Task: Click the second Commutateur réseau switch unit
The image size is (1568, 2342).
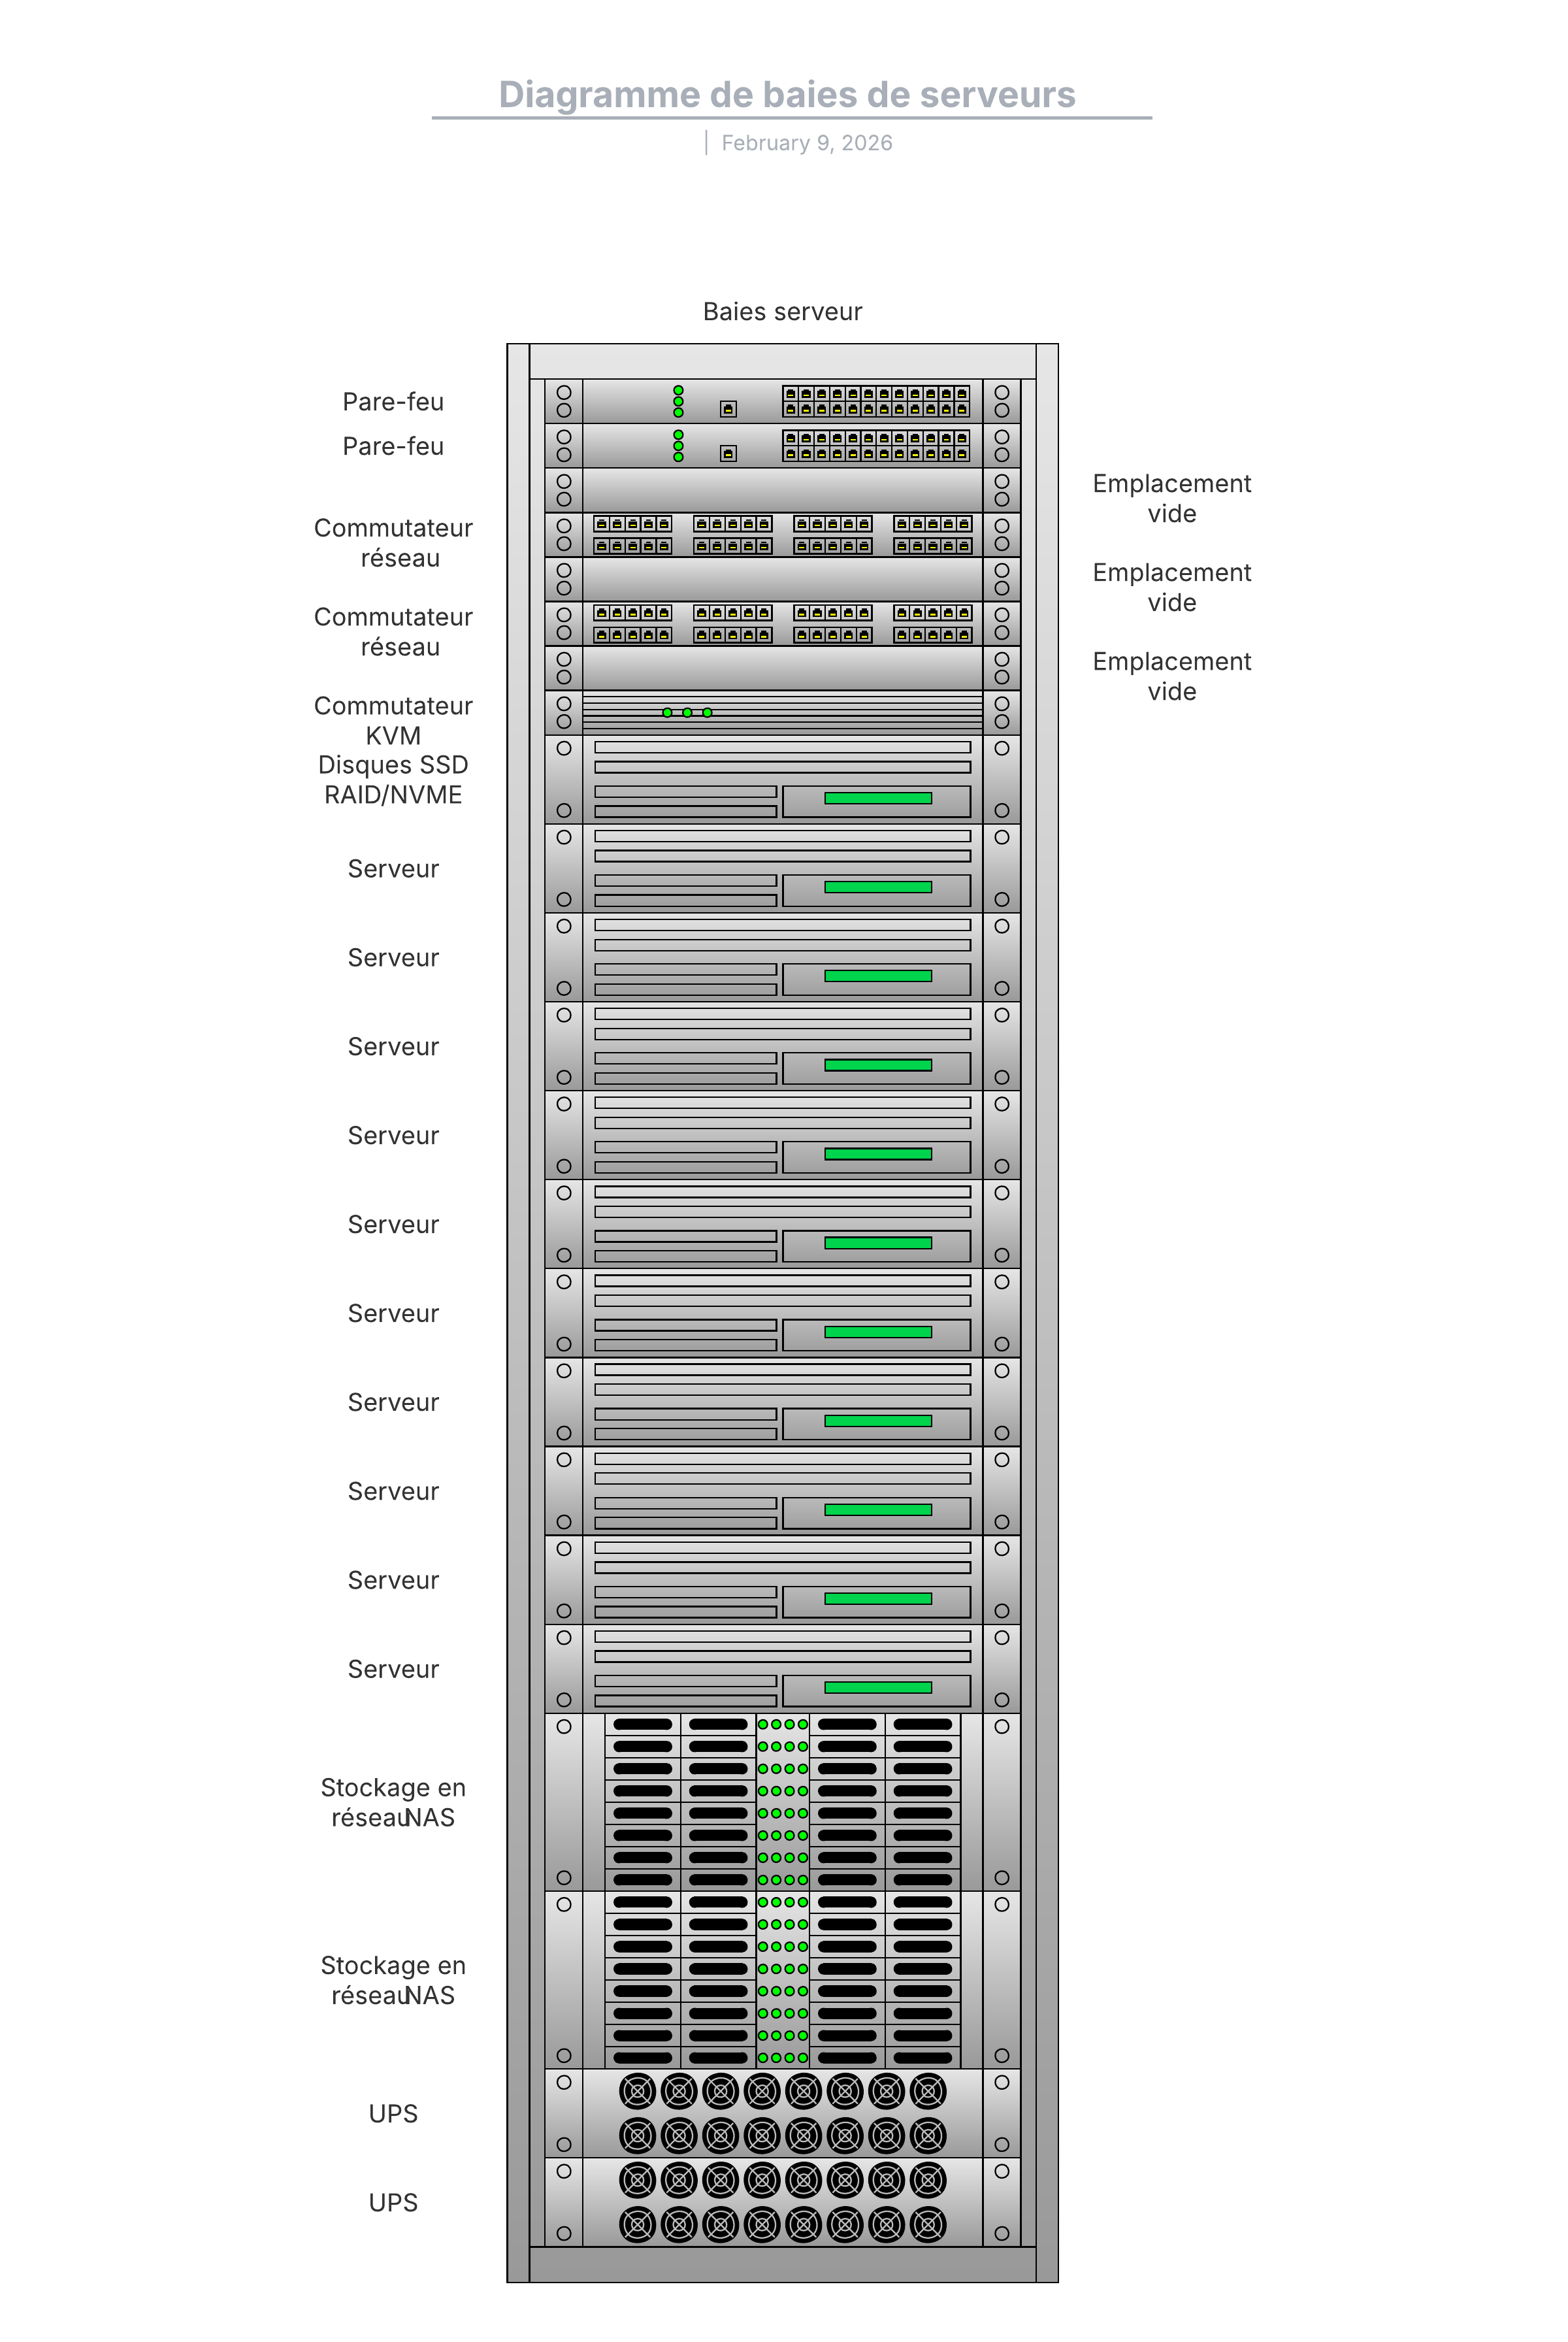Action: 782,624
